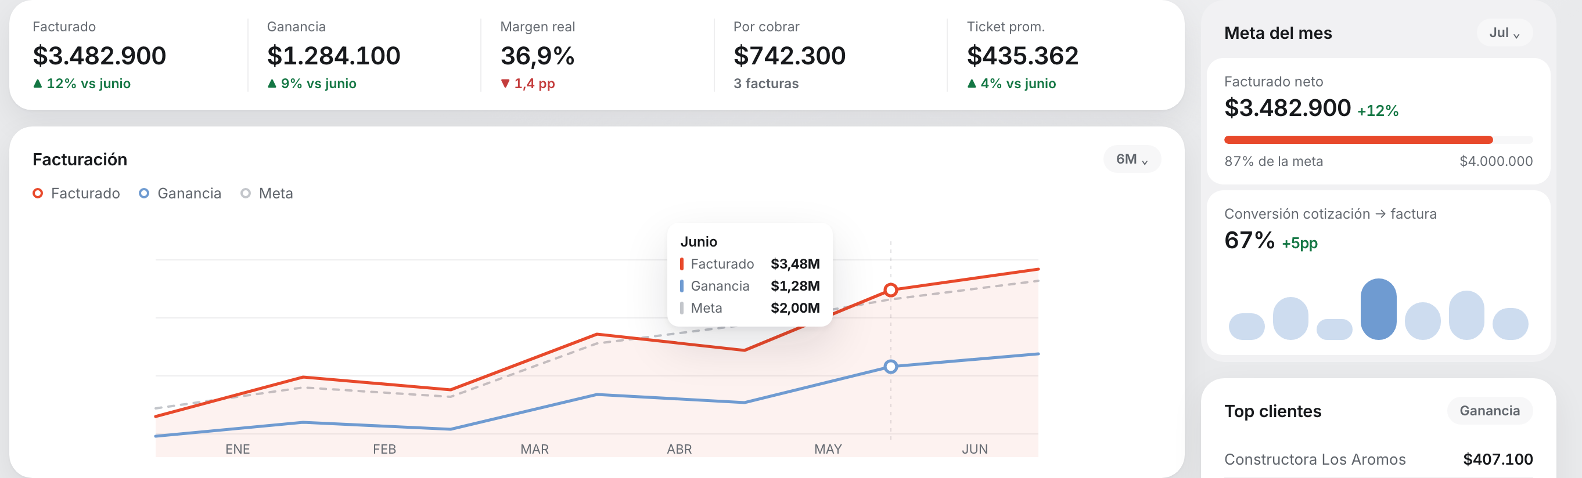This screenshot has height=478, width=1582.
Task: Toggle the Ganancia legend series
Action: (180, 193)
